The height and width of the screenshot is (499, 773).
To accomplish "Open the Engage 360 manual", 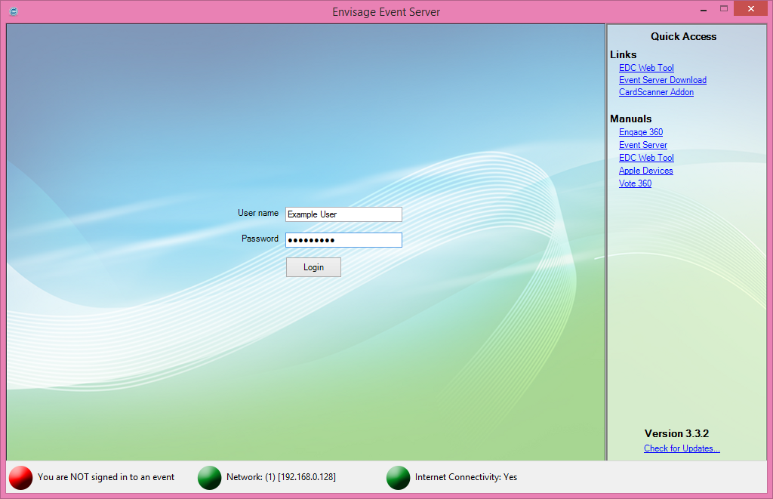I will 641,132.
